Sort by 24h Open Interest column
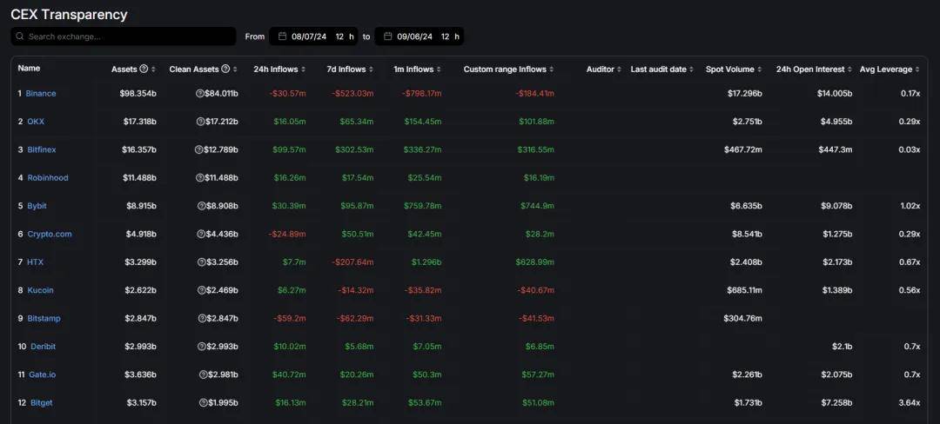Viewport: 940px width, 424px height. pyautogui.click(x=850, y=70)
